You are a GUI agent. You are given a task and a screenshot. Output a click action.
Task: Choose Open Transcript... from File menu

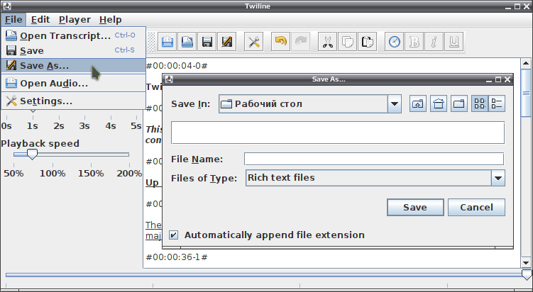coord(73,35)
